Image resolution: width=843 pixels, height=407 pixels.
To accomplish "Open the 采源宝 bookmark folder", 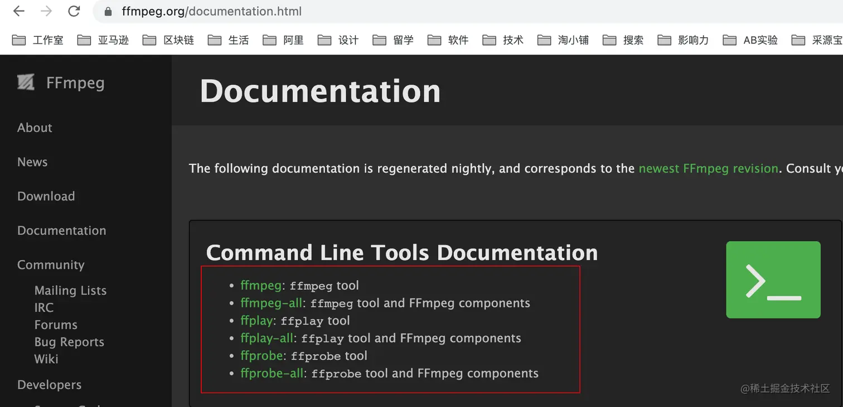I will (817, 40).
